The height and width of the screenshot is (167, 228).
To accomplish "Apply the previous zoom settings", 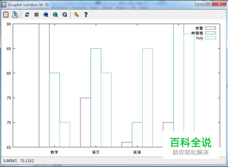I will [x=46, y=14].
